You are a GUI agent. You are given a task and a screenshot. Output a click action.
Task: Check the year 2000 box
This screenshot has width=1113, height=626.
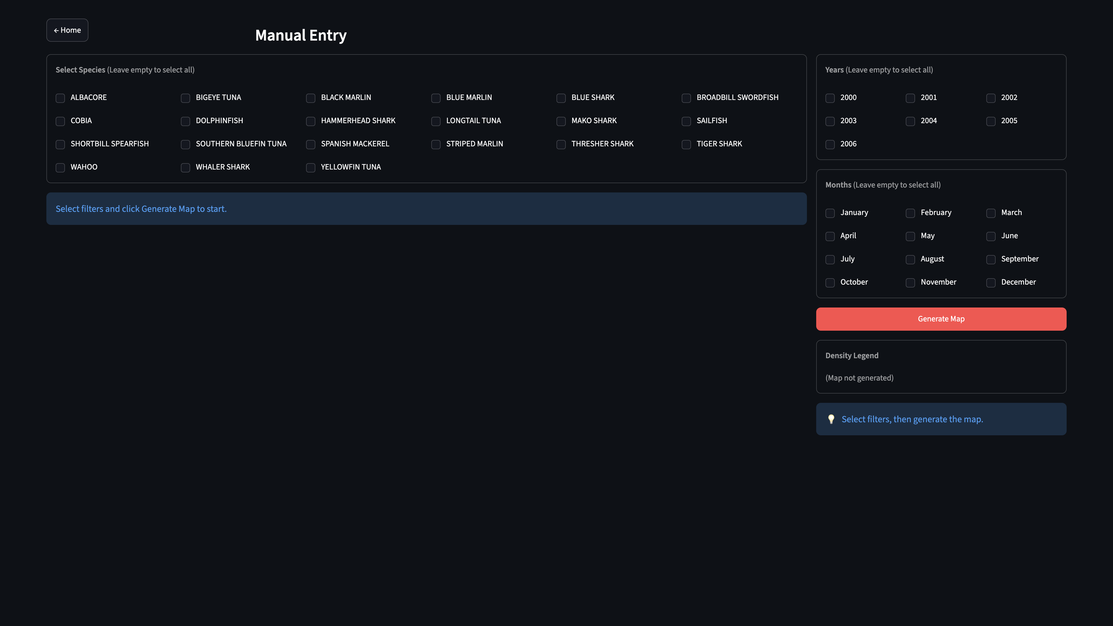(x=830, y=98)
